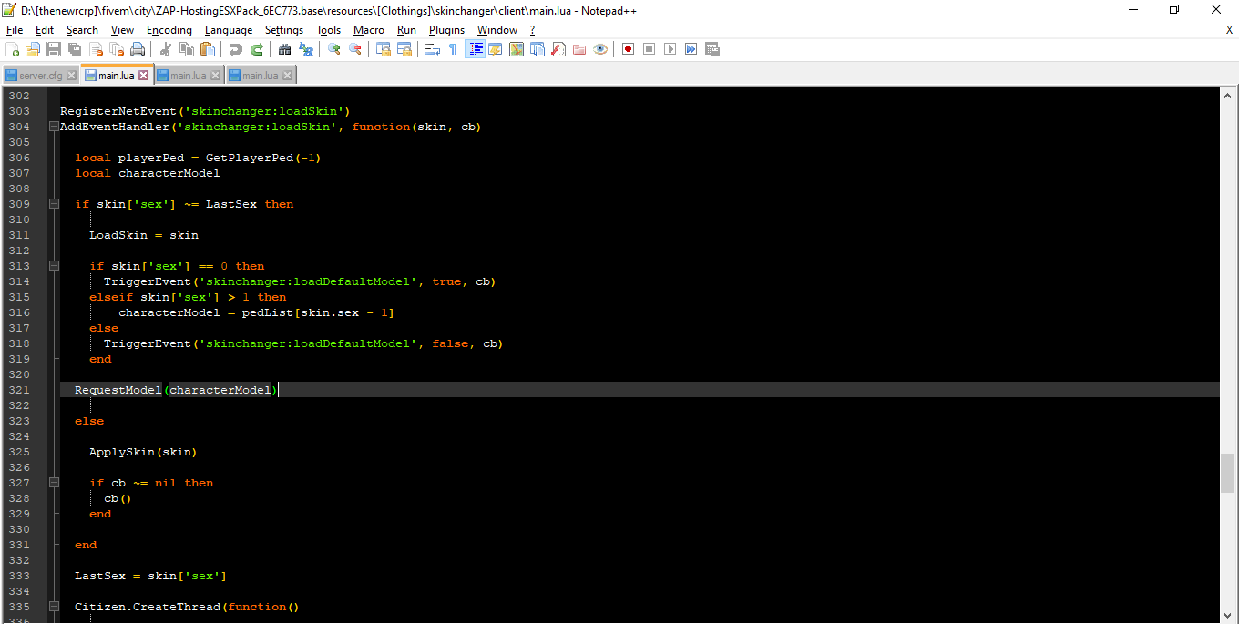This screenshot has width=1239, height=624.
Task: Collapse the fold at line 309
Action: pyautogui.click(x=53, y=204)
